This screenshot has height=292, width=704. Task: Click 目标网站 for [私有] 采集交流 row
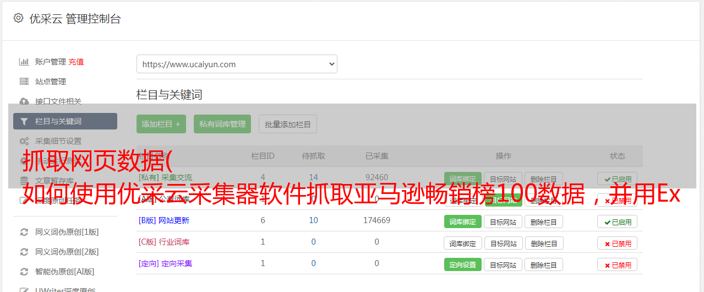point(503,179)
